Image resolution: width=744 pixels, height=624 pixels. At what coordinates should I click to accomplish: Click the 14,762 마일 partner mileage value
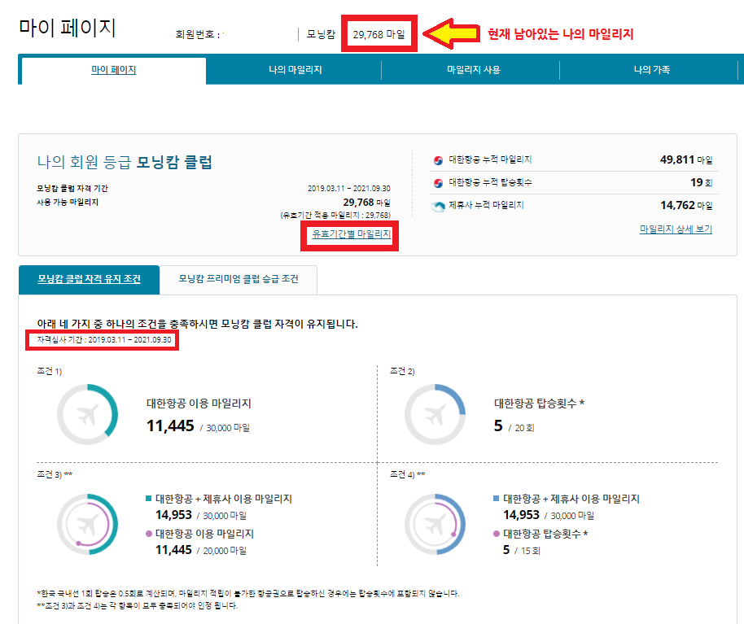686,205
